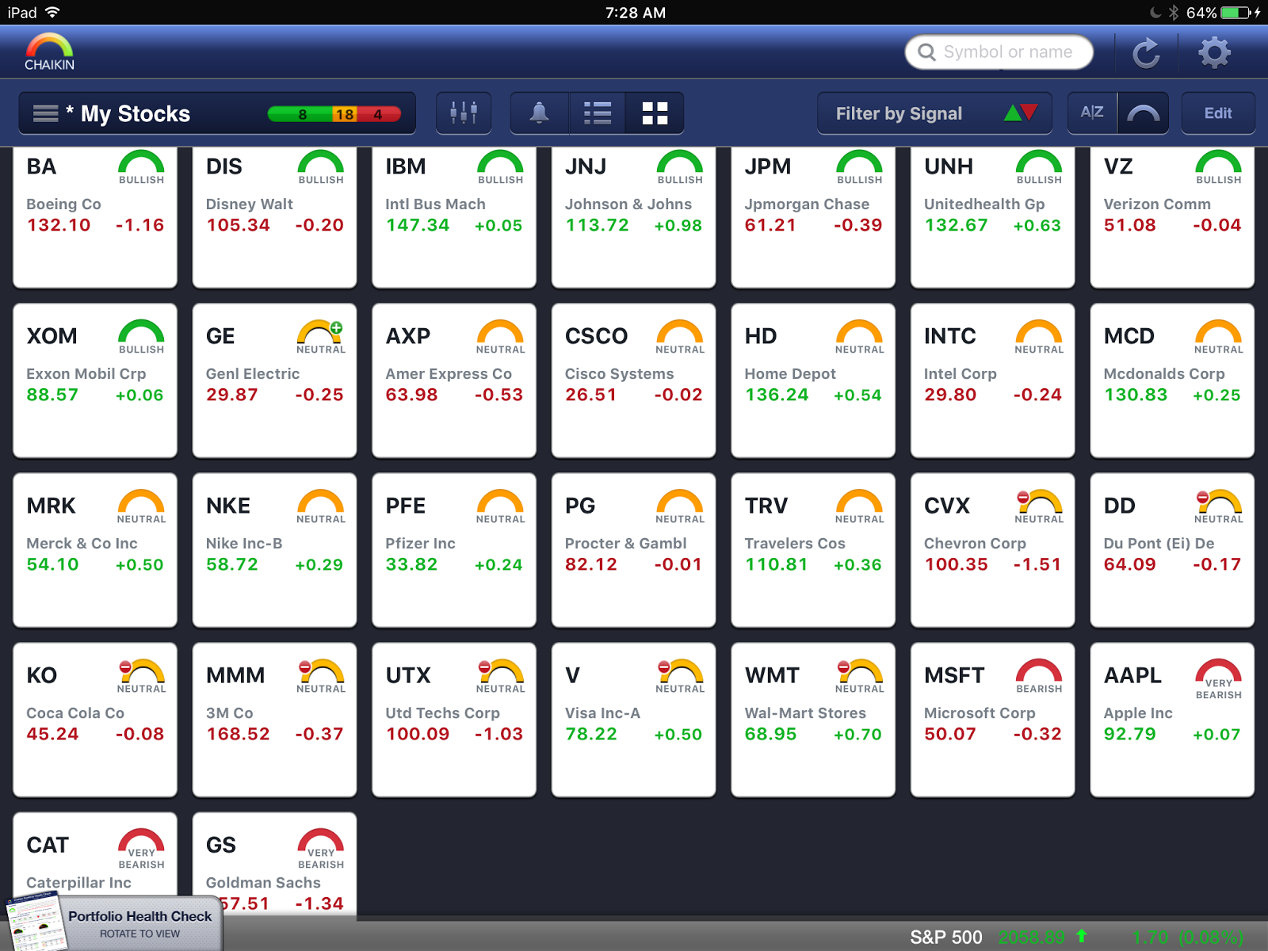
Task: Focus the Symbol or name search field
Action: [x=999, y=52]
